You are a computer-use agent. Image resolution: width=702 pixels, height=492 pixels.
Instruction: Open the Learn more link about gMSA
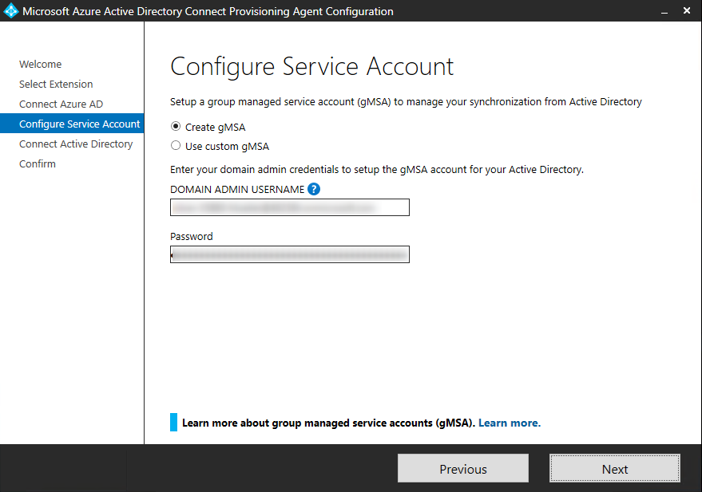[x=509, y=422]
